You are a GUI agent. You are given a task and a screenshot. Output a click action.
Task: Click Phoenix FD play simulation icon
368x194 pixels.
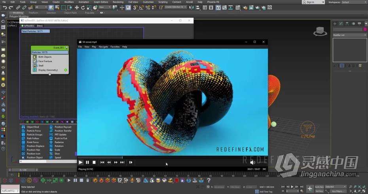click(x=69, y=180)
